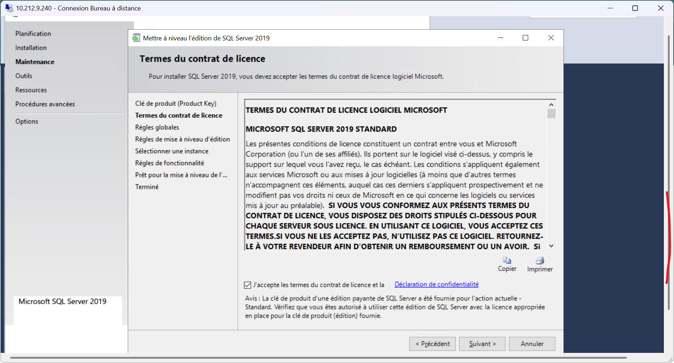Close the Remote Desktop connection window

pos(661,8)
